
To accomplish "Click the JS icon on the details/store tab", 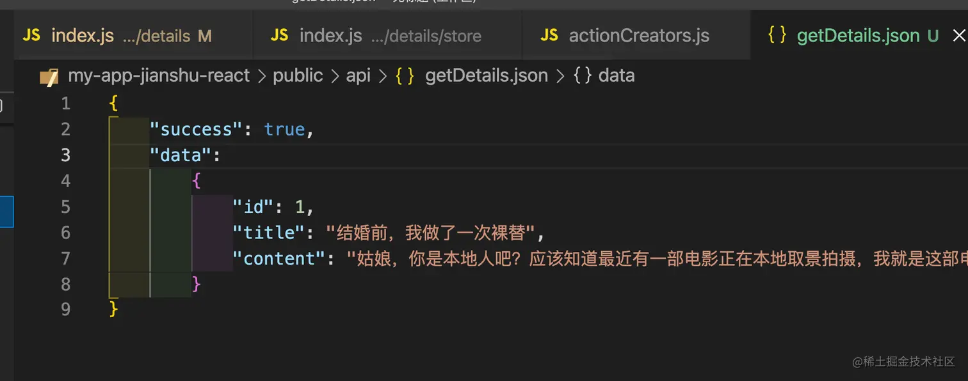I will [x=280, y=35].
